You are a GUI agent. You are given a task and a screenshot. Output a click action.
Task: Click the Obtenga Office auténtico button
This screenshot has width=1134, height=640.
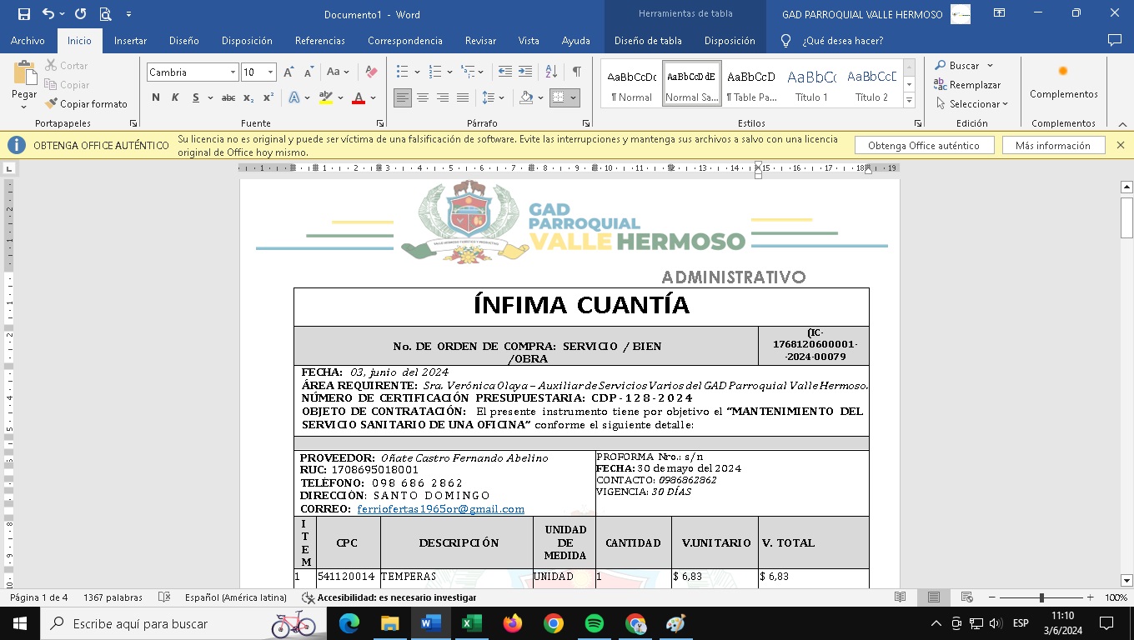(923, 146)
